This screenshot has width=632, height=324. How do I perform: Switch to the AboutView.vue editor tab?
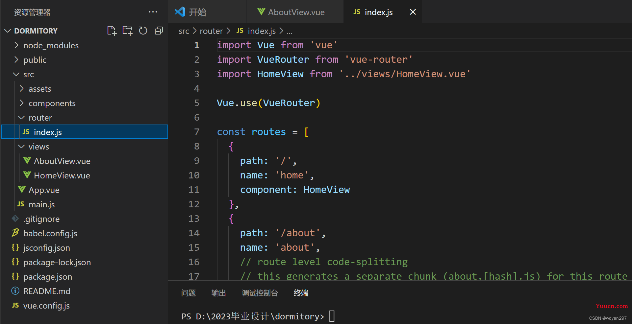click(x=295, y=12)
